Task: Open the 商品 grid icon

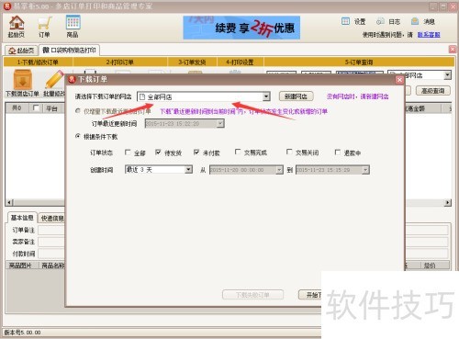Action: 73,27
